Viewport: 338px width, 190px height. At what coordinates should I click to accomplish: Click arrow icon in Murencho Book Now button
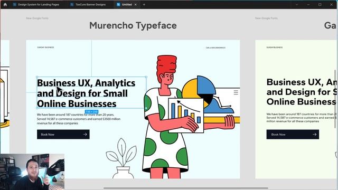pos(85,134)
